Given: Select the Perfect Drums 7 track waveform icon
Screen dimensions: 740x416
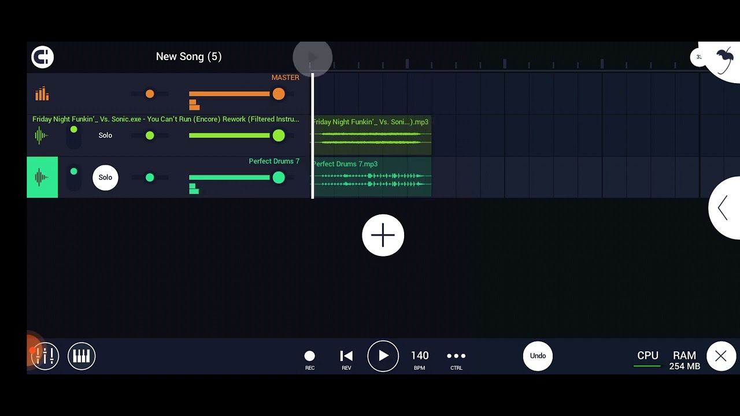Looking at the screenshot, I should click(42, 177).
